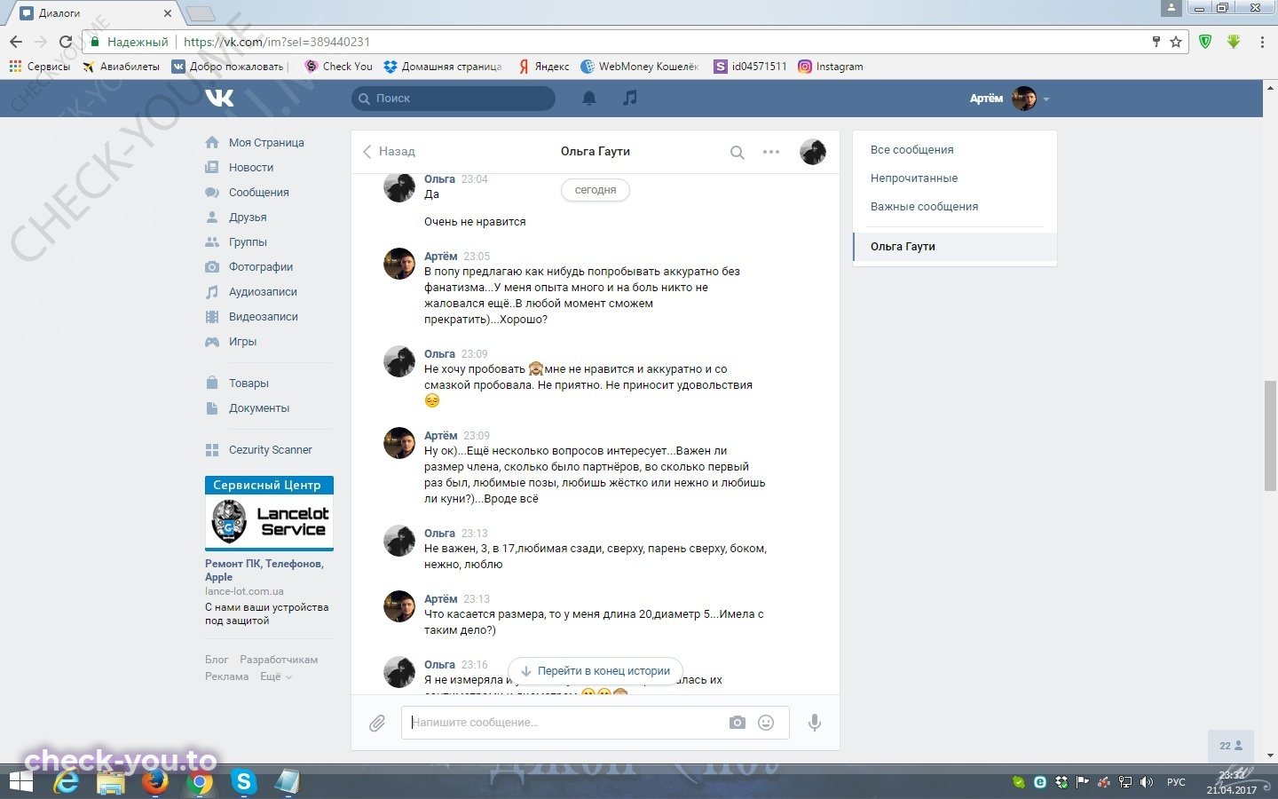This screenshot has height=799, width=1278.
Task: Click the Lancelot Service ad image
Action: coord(269,521)
